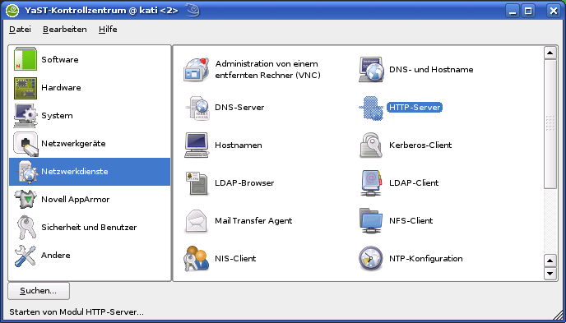
Task: Close the YaST-Kontrollzentrum window
Action: (x=553, y=11)
